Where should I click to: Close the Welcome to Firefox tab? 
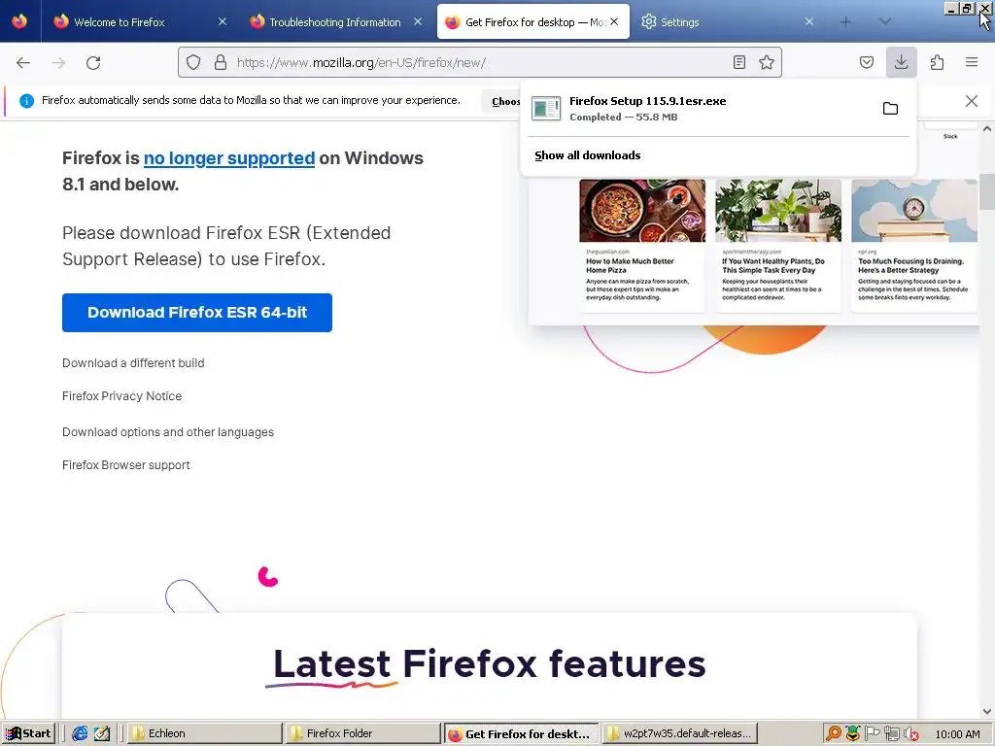click(223, 21)
